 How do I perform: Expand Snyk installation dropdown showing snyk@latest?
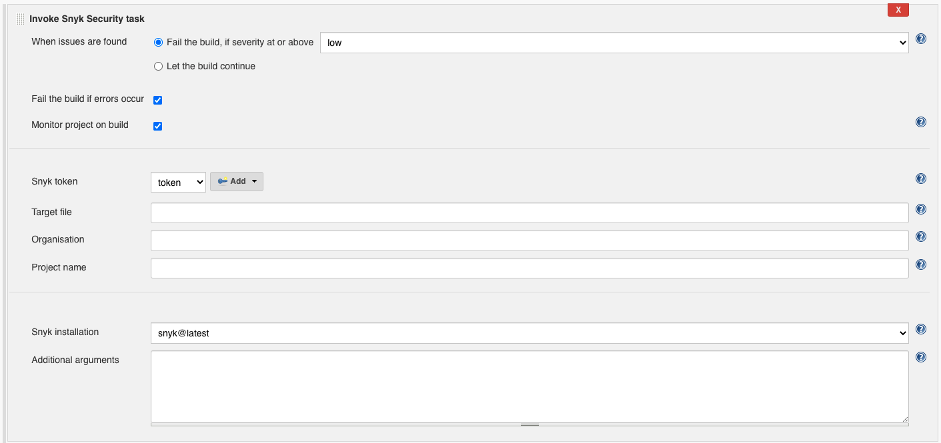point(530,333)
